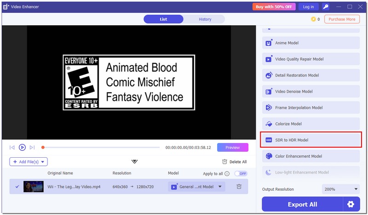Select the SDR to HDR Model
Screen dimensions: 368x215
pyautogui.click(x=310, y=140)
